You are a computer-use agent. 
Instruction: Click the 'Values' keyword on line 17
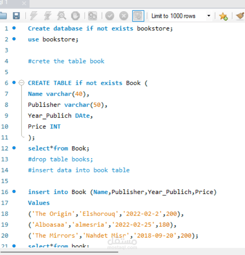(39, 203)
